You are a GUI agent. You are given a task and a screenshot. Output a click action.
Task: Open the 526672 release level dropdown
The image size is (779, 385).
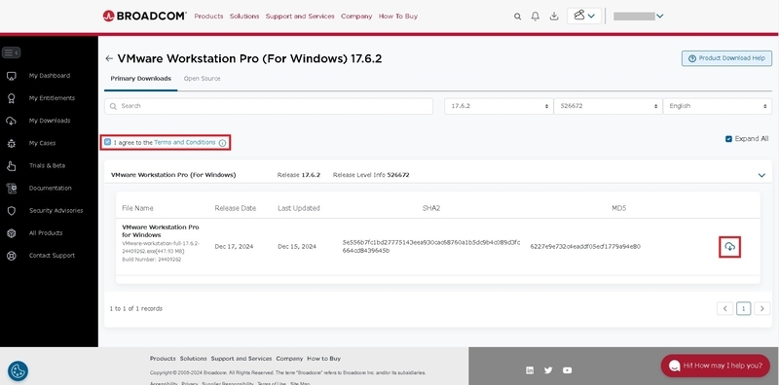click(608, 106)
